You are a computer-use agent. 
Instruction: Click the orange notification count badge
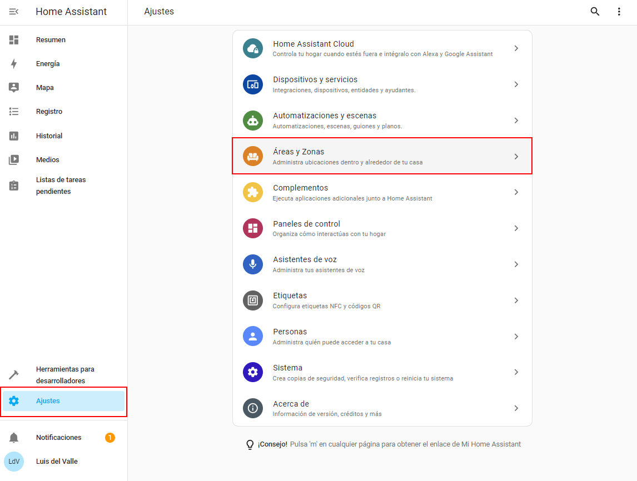(110, 438)
